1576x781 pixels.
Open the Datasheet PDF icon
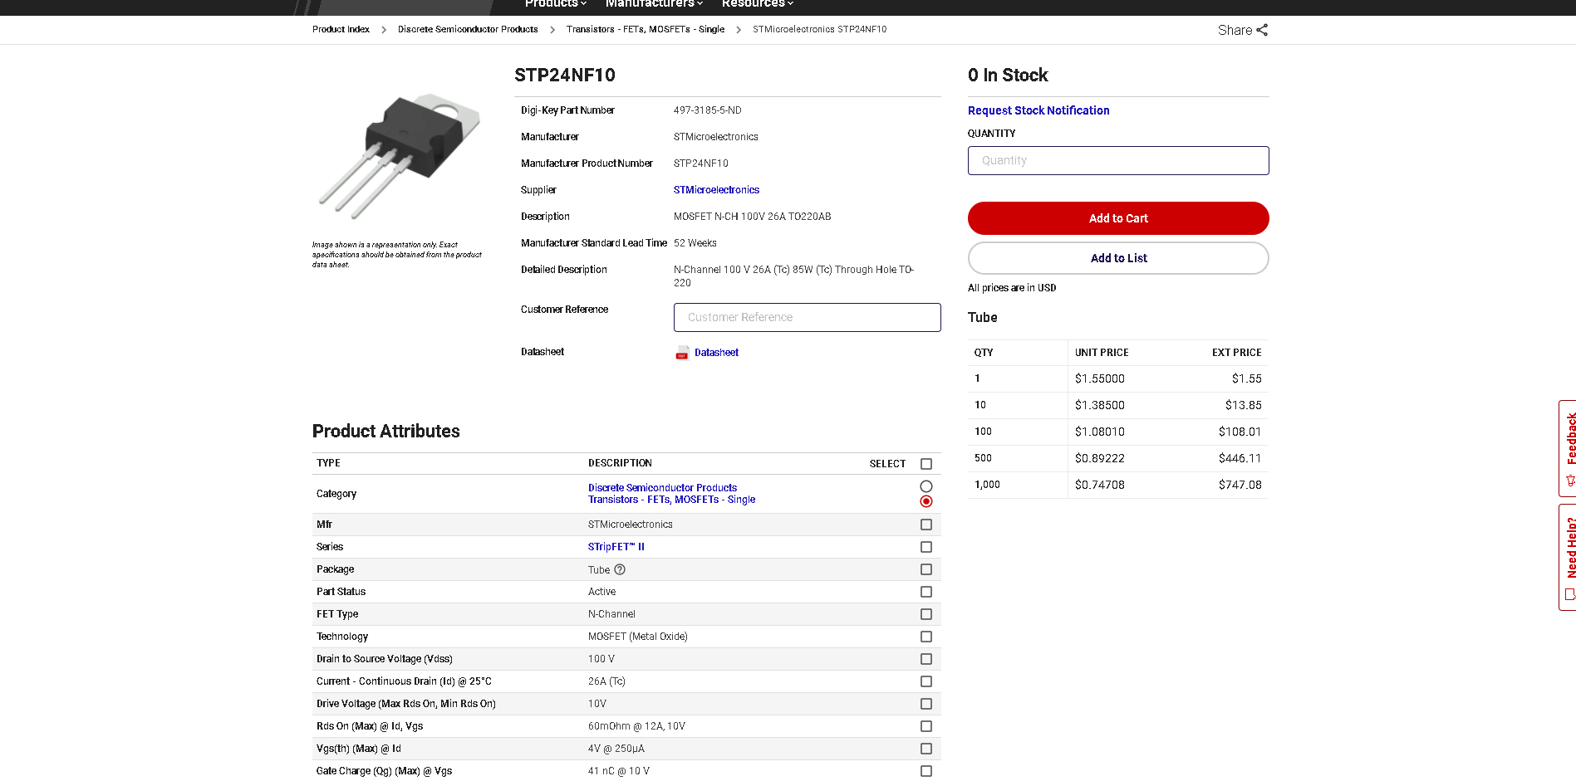[x=682, y=353]
